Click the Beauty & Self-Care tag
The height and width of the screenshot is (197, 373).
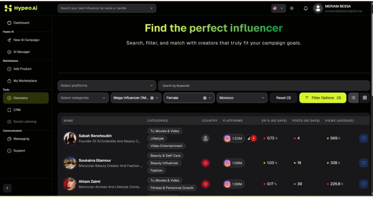click(x=165, y=156)
